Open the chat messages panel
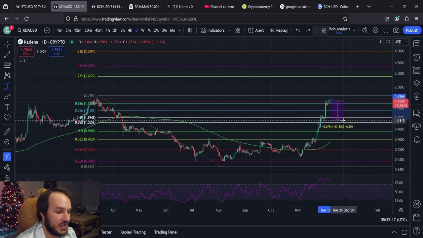 click(416, 113)
